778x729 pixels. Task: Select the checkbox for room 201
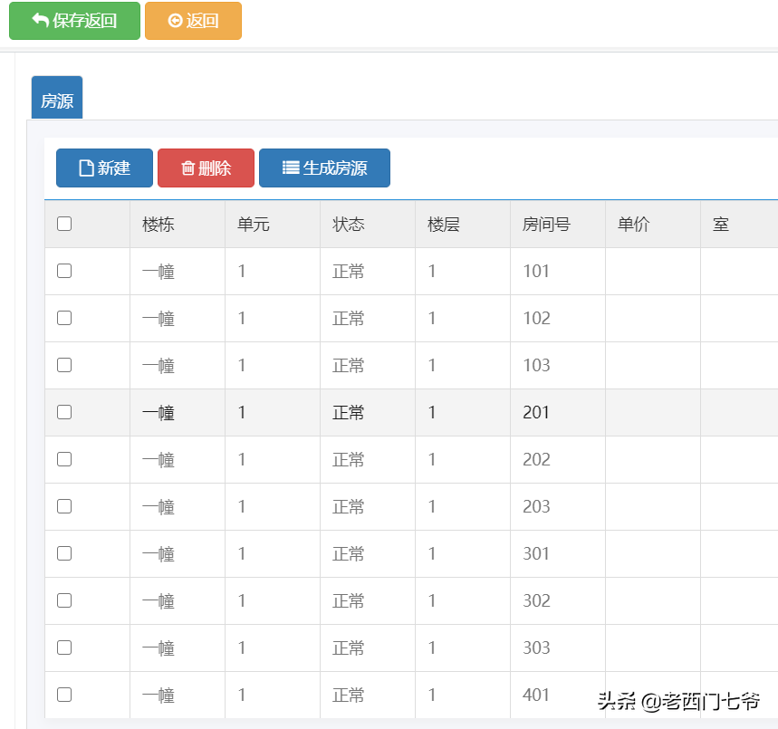(x=64, y=412)
